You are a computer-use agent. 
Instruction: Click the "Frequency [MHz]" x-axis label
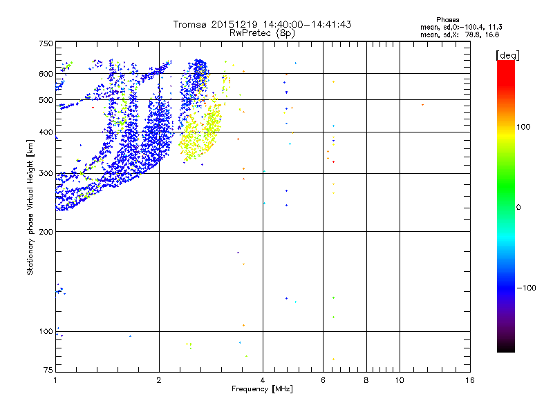coord(262,389)
